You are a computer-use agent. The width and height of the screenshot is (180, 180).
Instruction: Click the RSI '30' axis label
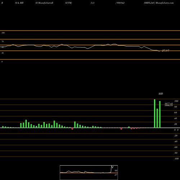(x=3, y=53)
